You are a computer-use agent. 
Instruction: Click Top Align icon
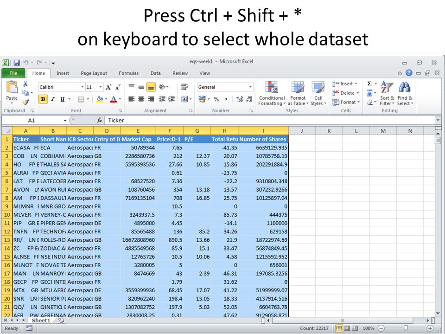(131, 87)
